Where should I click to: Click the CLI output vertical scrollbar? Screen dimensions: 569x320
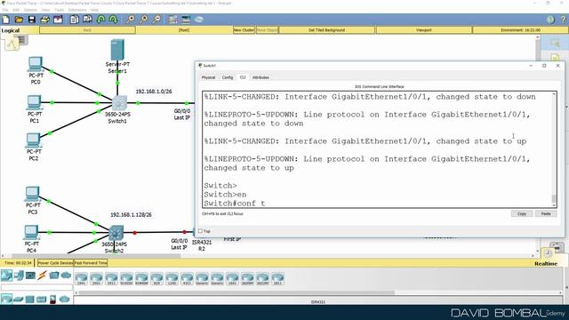coord(554,149)
